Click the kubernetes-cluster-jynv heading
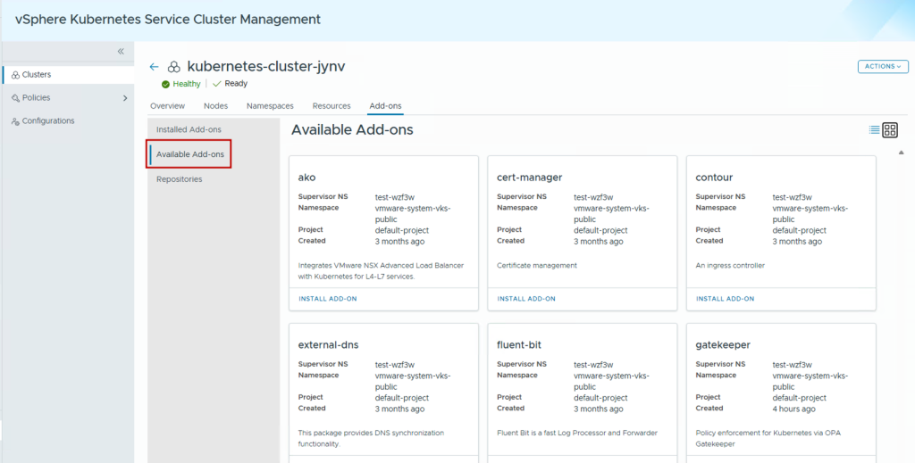This screenshot has height=463, width=915. pos(266,66)
